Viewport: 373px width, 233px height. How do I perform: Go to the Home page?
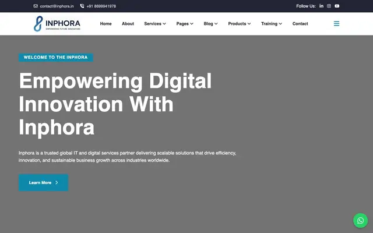[x=105, y=23]
